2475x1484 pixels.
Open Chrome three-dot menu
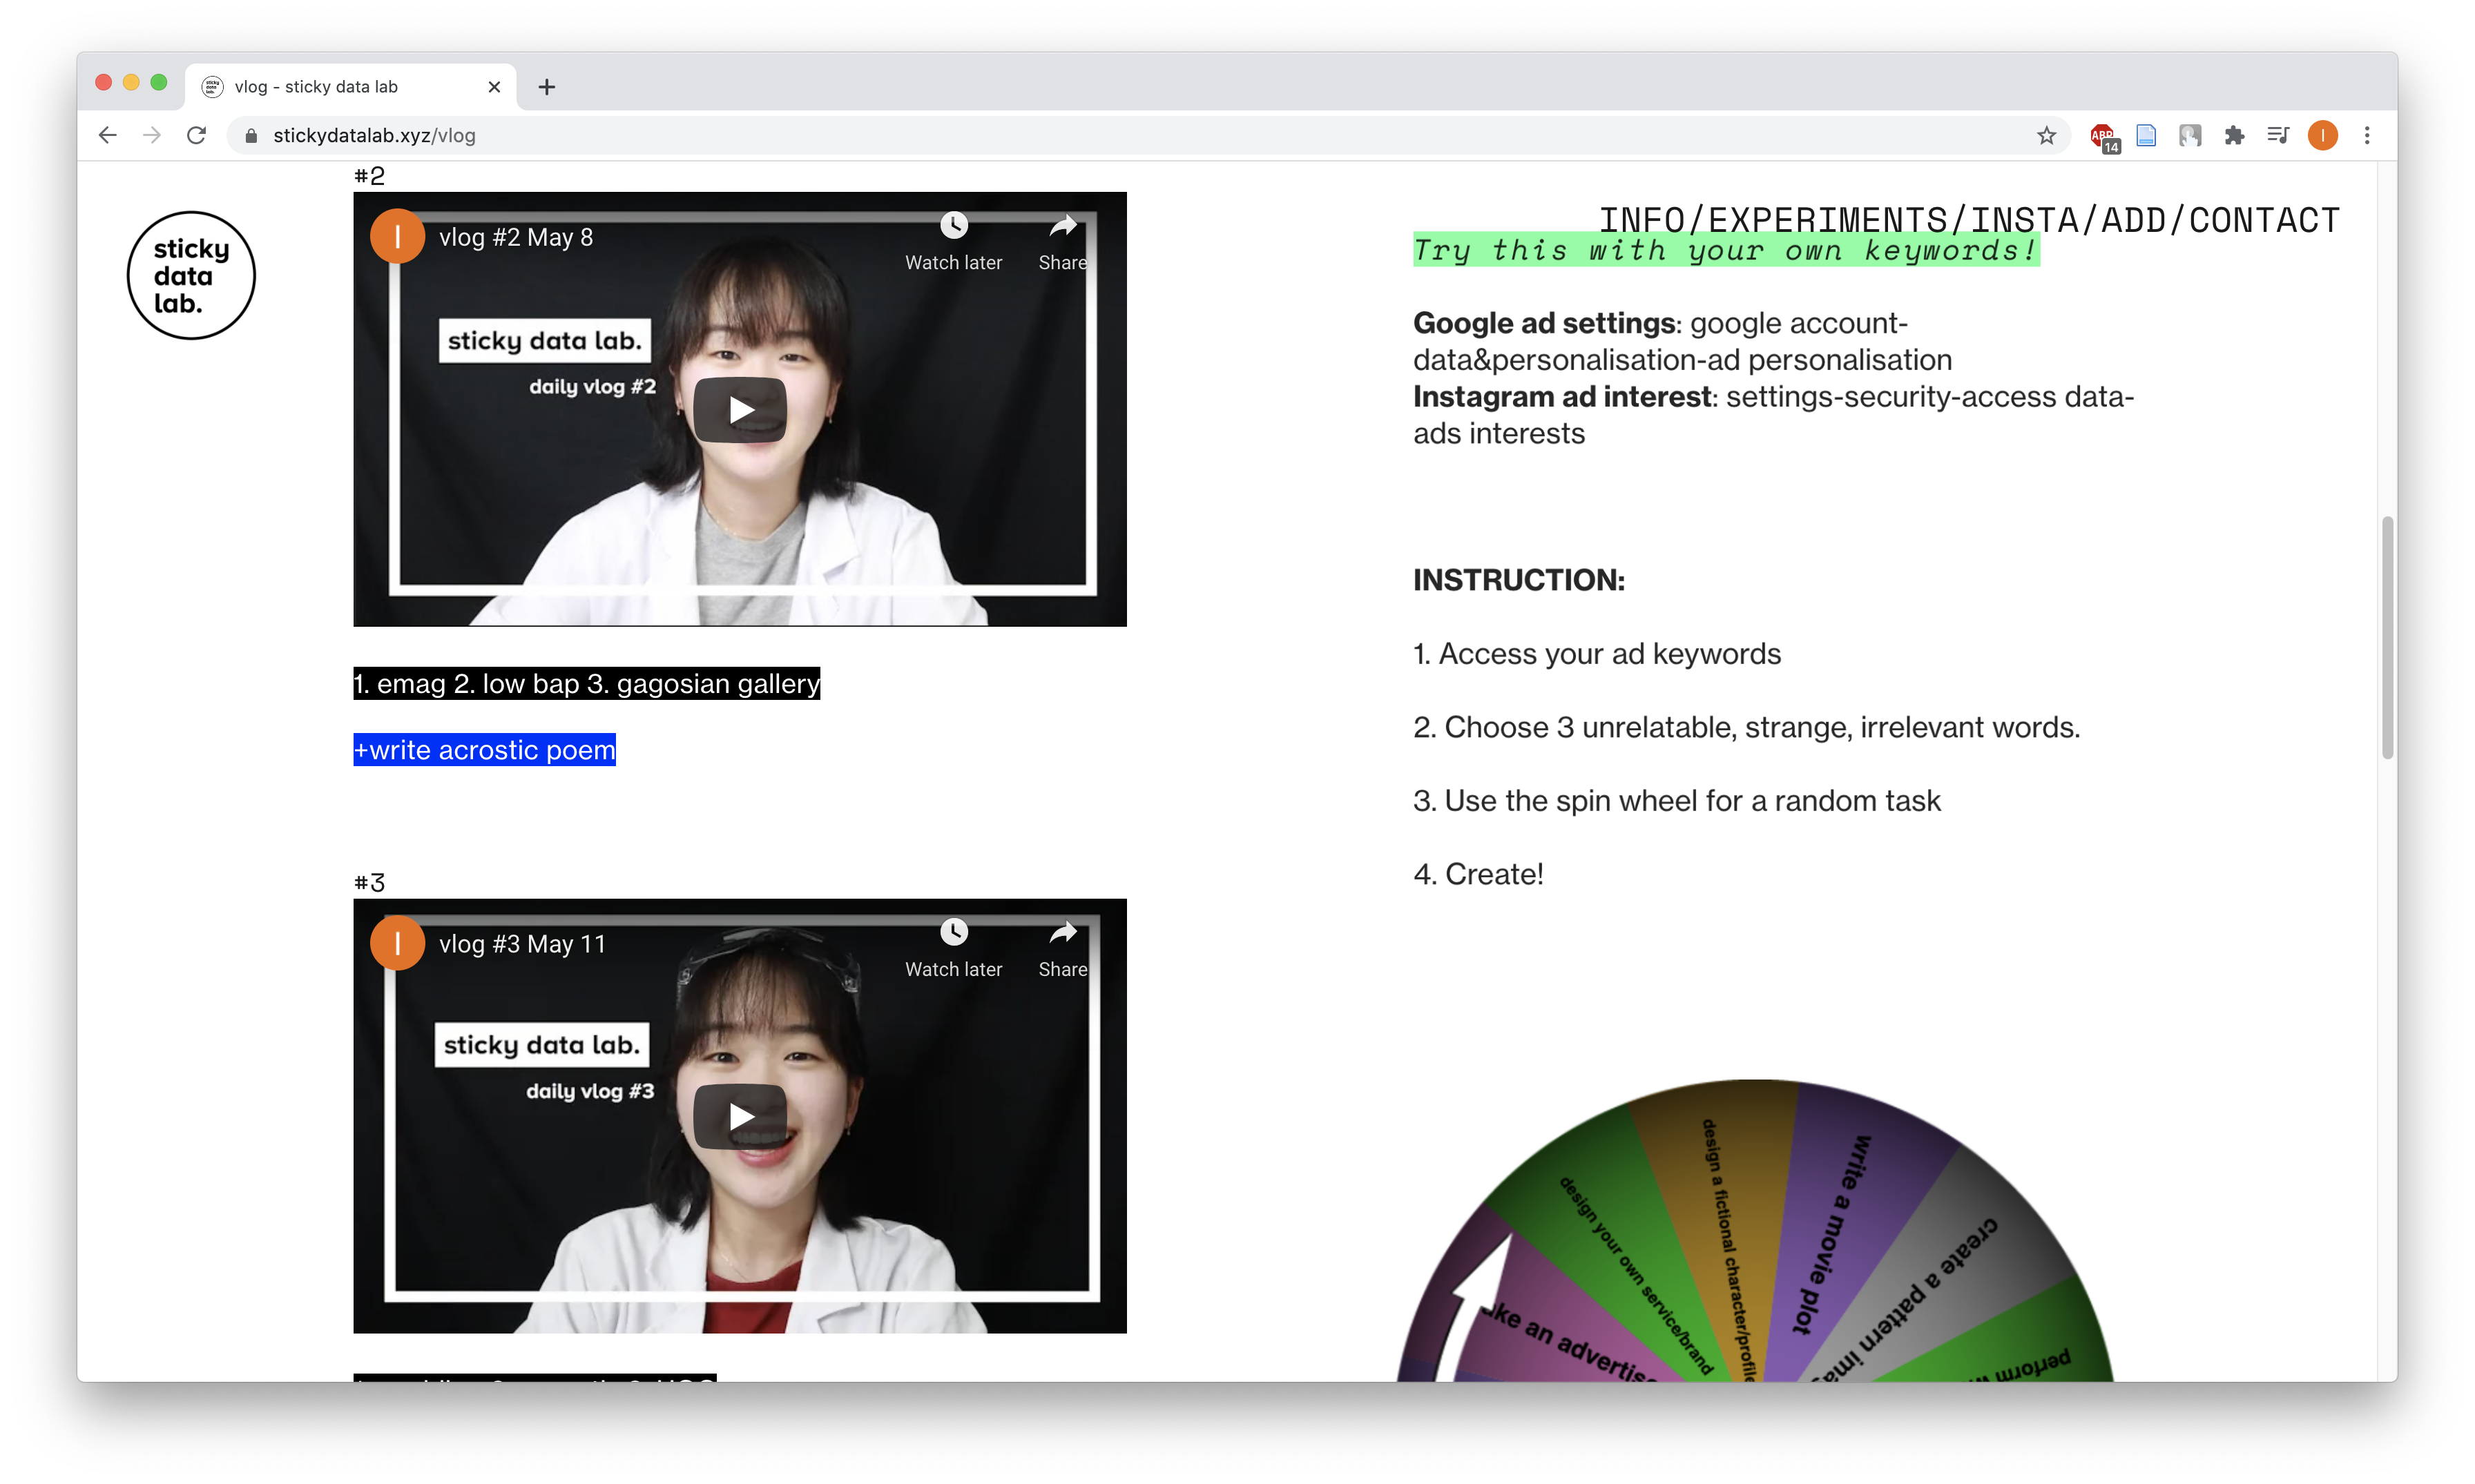coord(2367,136)
